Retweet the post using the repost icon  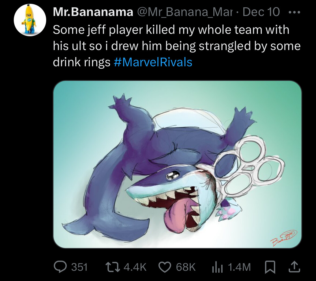coord(113,267)
